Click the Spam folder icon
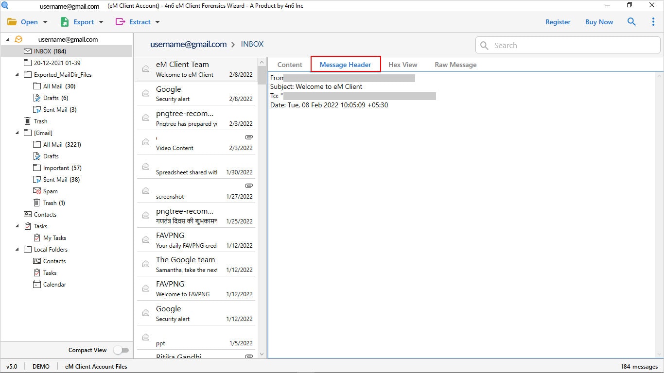This screenshot has width=664, height=373. click(x=37, y=191)
